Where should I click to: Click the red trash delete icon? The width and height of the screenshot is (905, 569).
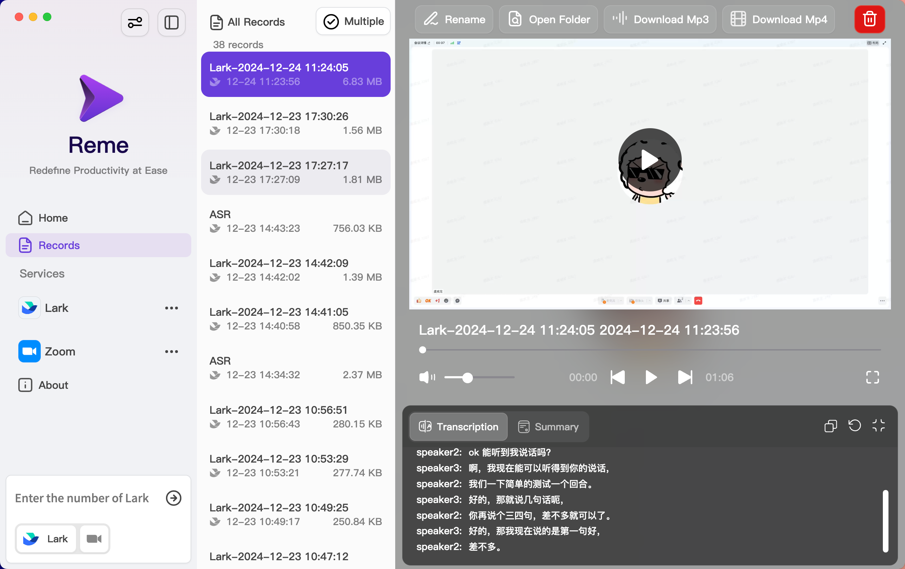click(x=869, y=19)
